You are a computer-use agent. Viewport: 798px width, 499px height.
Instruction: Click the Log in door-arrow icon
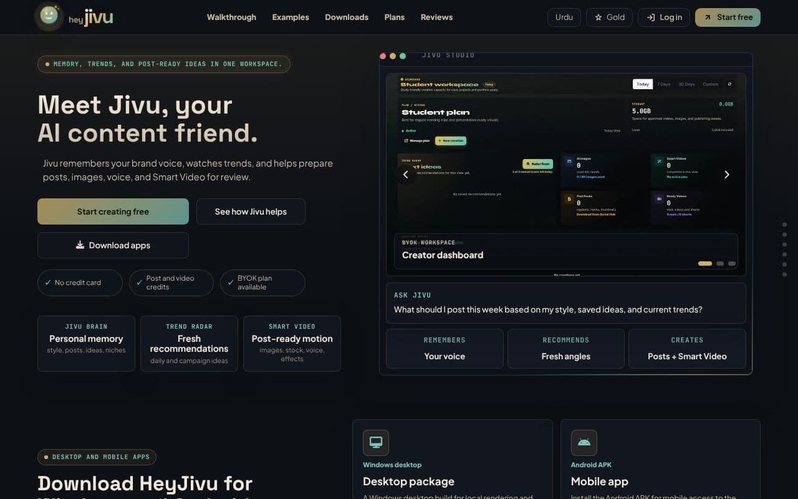click(x=650, y=17)
